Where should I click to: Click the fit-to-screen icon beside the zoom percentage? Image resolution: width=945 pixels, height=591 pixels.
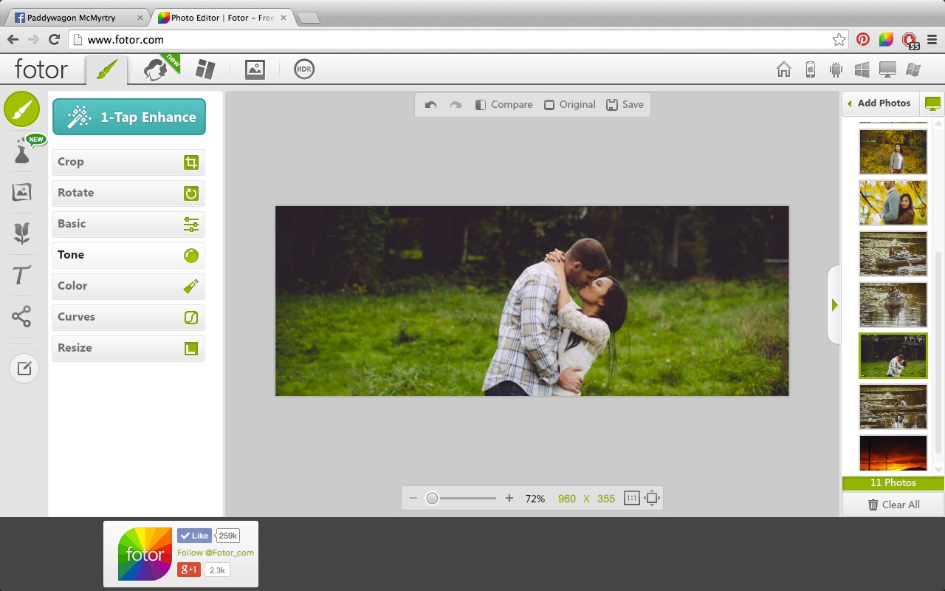[652, 498]
